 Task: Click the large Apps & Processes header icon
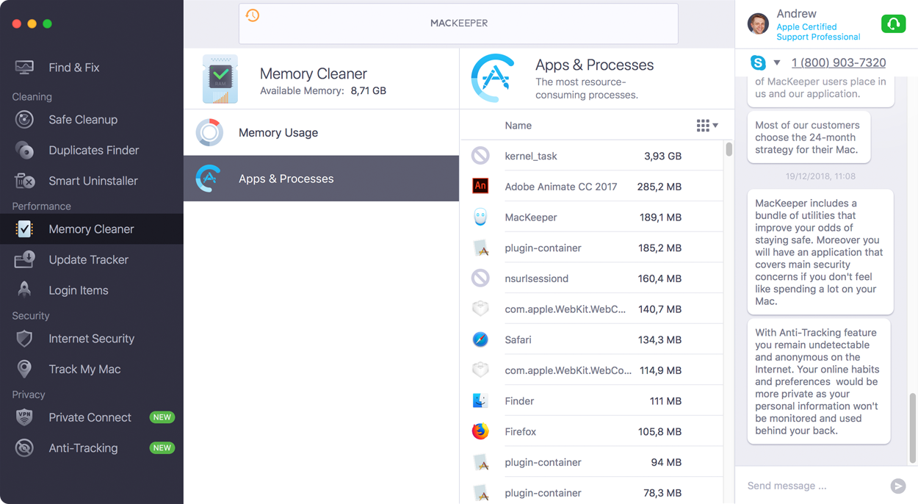[494, 78]
